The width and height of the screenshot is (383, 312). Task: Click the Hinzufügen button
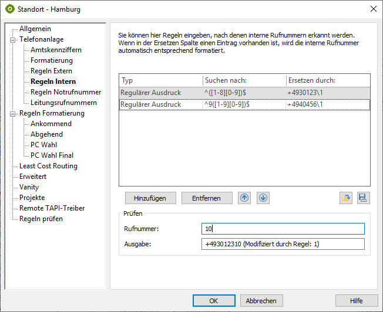click(150, 198)
